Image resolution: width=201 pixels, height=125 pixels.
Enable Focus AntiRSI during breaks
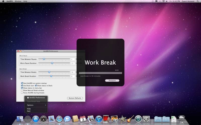22,93
